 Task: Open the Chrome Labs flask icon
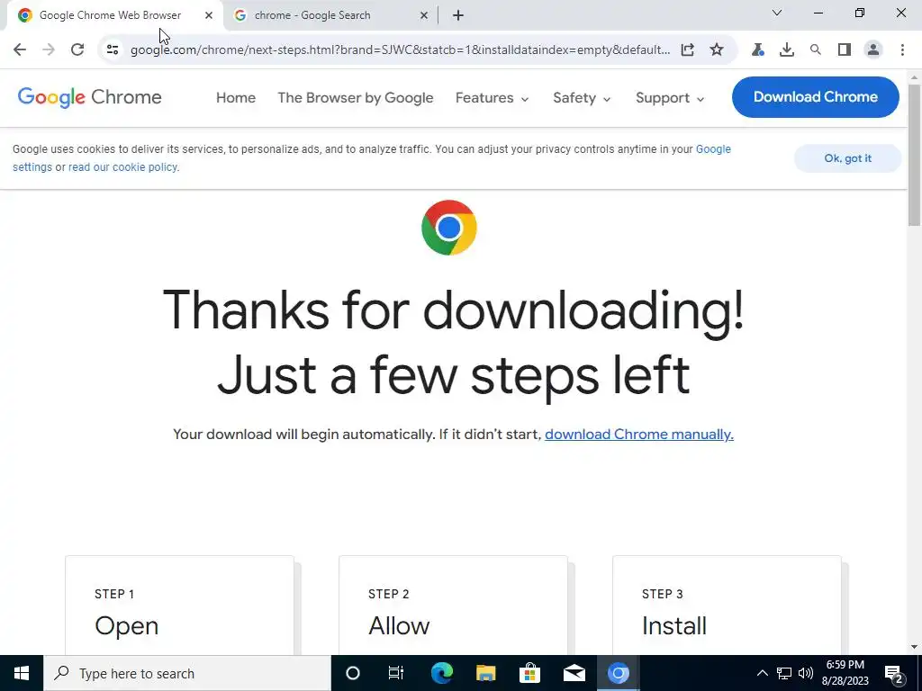(x=757, y=50)
